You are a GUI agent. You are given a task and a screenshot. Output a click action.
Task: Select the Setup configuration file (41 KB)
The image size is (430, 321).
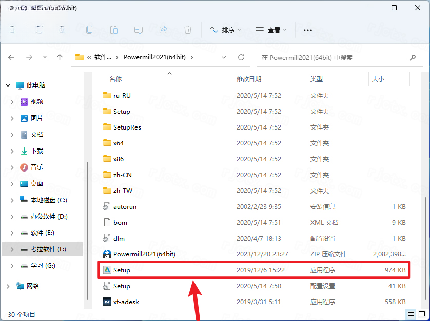click(122, 286)
